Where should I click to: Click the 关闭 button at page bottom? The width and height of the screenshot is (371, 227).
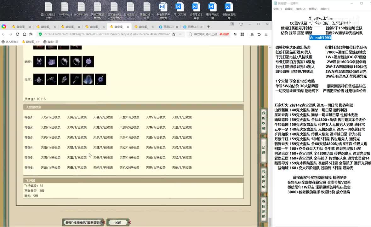(x=118, y=223)
